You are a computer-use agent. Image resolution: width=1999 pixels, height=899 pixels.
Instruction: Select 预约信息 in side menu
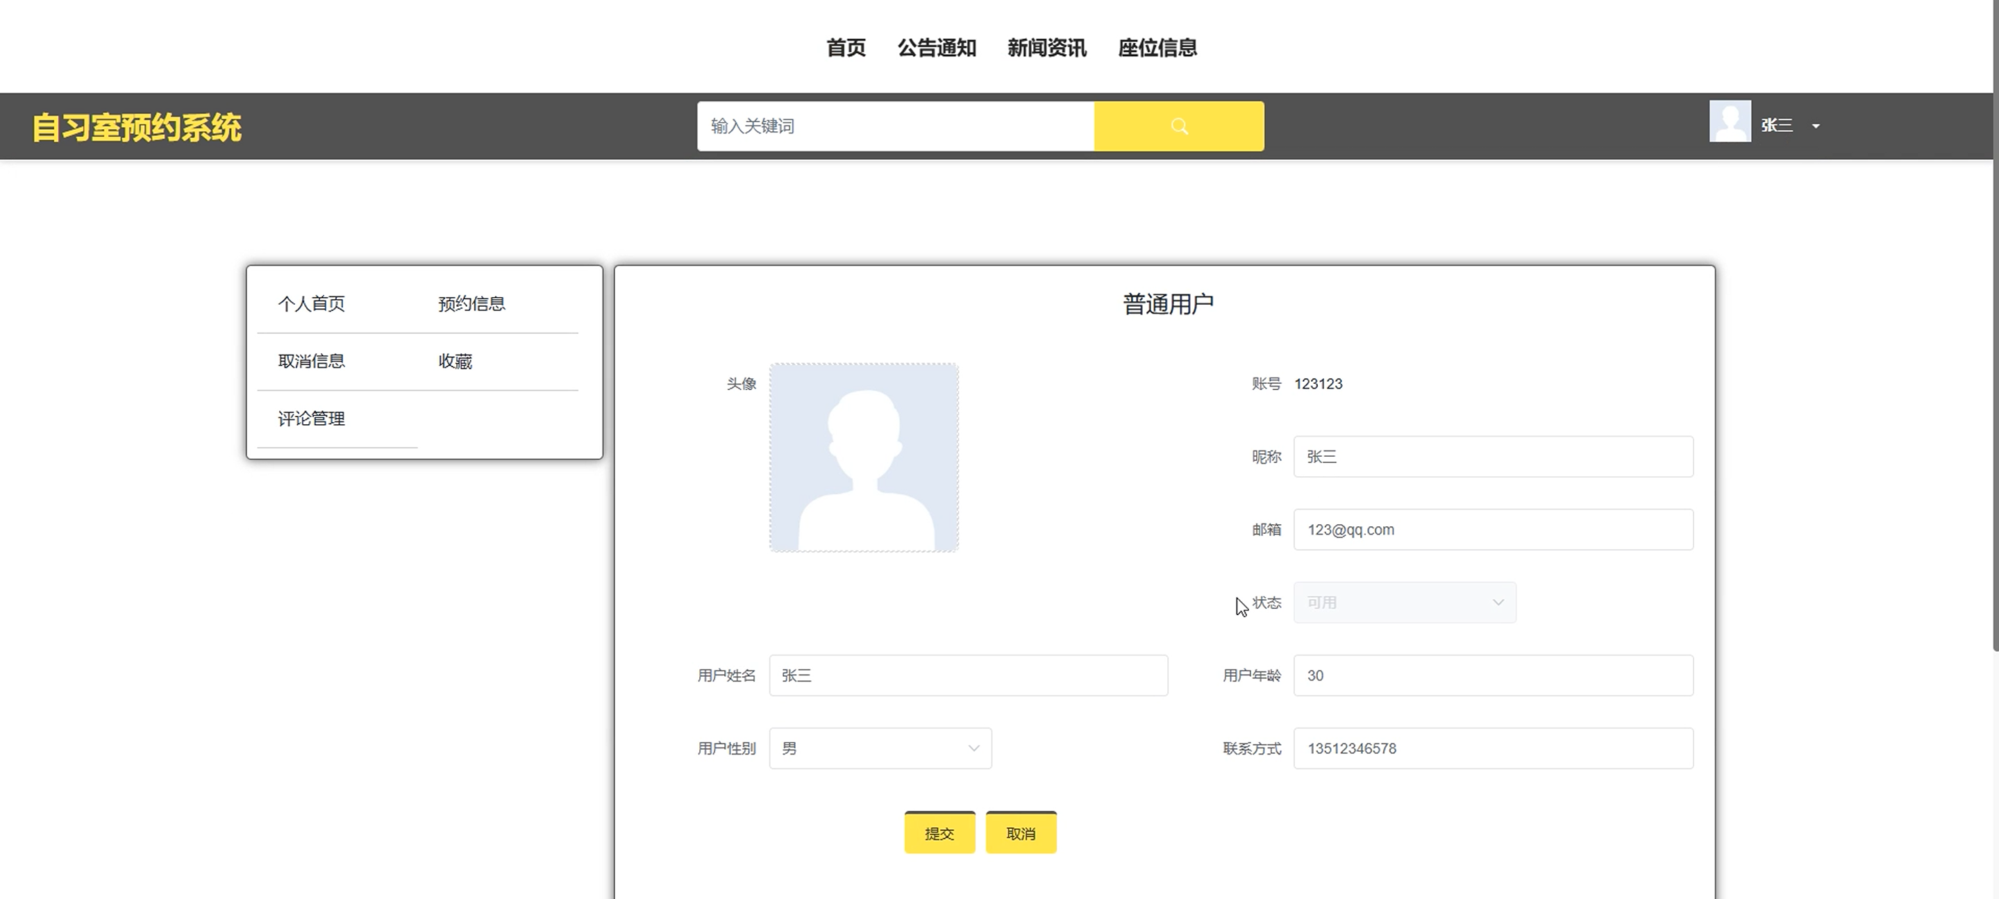click(x=471, y=304)
